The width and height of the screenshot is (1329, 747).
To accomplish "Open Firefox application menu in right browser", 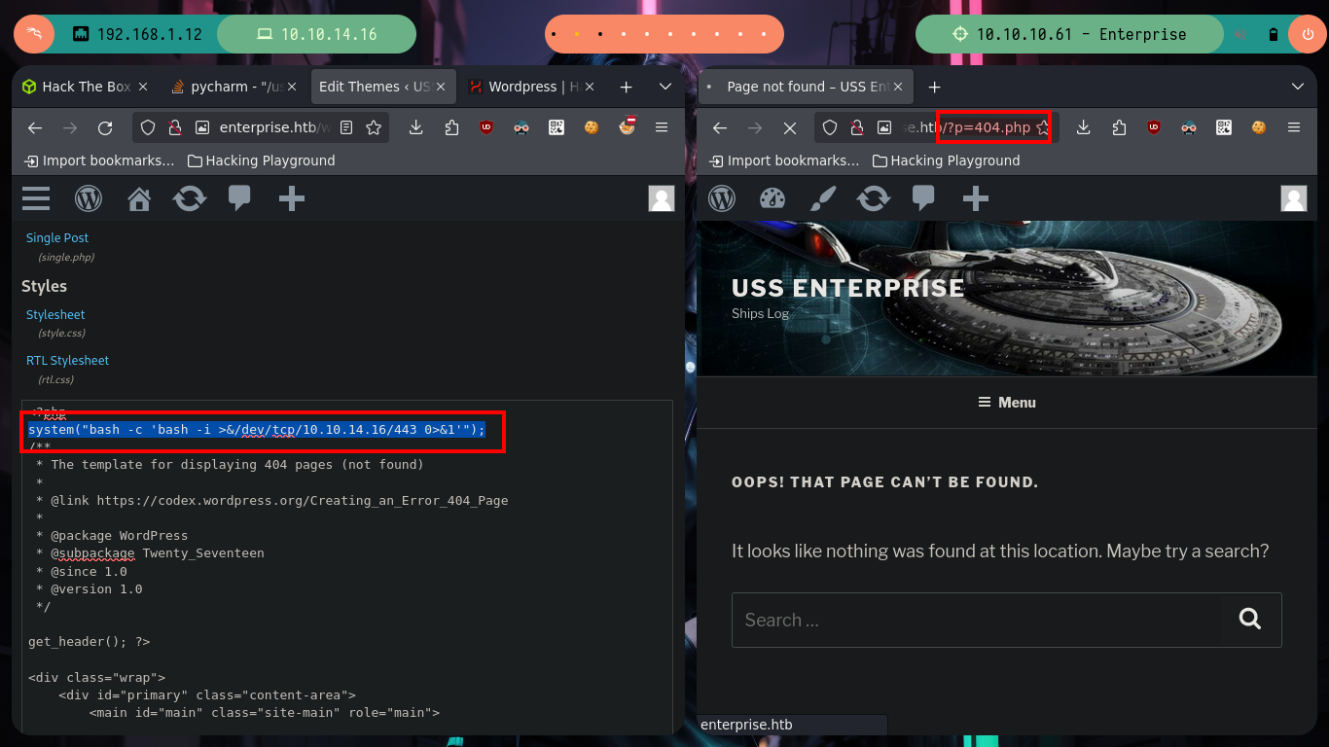I will pos(1294,127).
